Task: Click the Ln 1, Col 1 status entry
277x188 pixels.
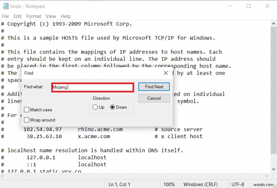Action: pyautogui.click(x=119, y=185)
